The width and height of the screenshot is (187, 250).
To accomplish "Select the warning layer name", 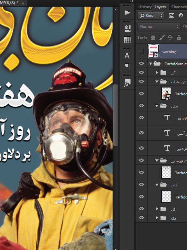I will point(169,52).
